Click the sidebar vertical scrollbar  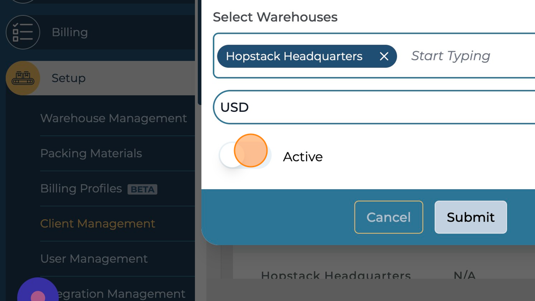pos(199,53)
